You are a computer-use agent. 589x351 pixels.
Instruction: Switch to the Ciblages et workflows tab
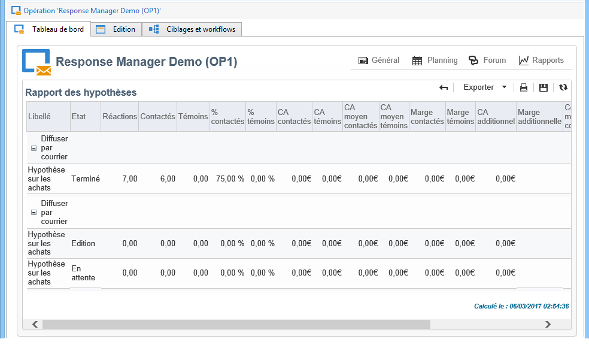click(x=192, y=29)
